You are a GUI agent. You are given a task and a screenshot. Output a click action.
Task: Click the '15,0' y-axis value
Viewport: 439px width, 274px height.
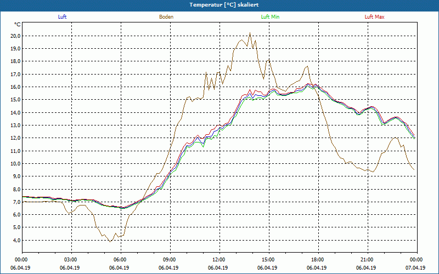[15, 100]
